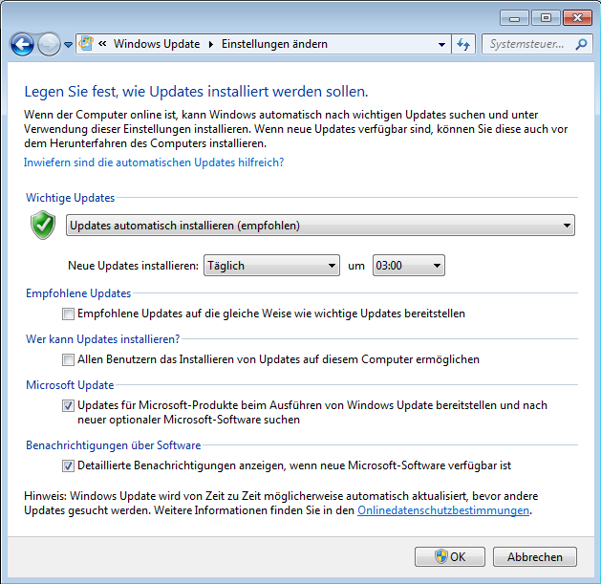601x584 pixels.
Task: Click the refresh button in address bar
Action: (x=464, y=44)
